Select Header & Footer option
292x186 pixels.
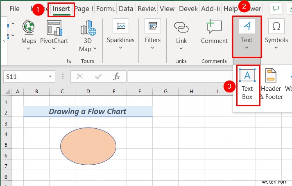pyautogui.click(x=271, y=85)
